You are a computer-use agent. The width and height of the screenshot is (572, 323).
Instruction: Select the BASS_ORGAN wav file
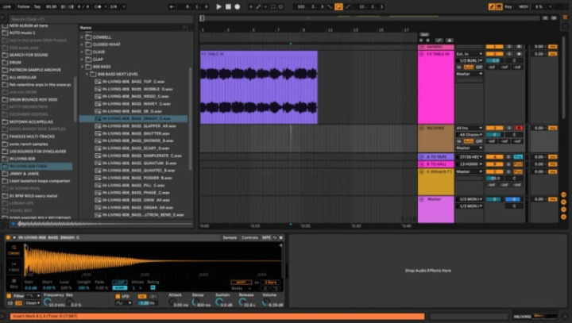(x=133, y=207)
